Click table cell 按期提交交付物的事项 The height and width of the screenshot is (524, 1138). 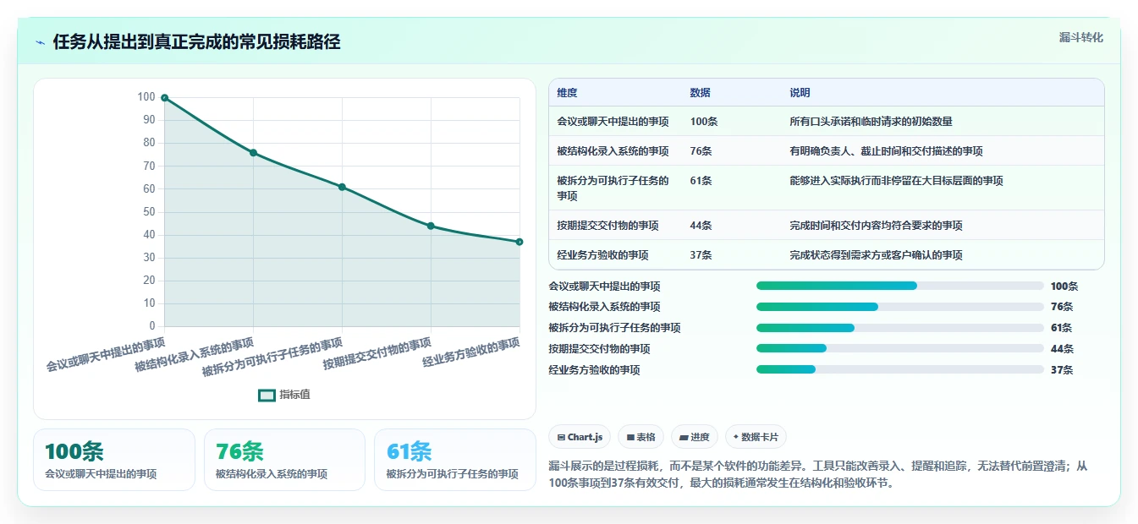[607, 226]
